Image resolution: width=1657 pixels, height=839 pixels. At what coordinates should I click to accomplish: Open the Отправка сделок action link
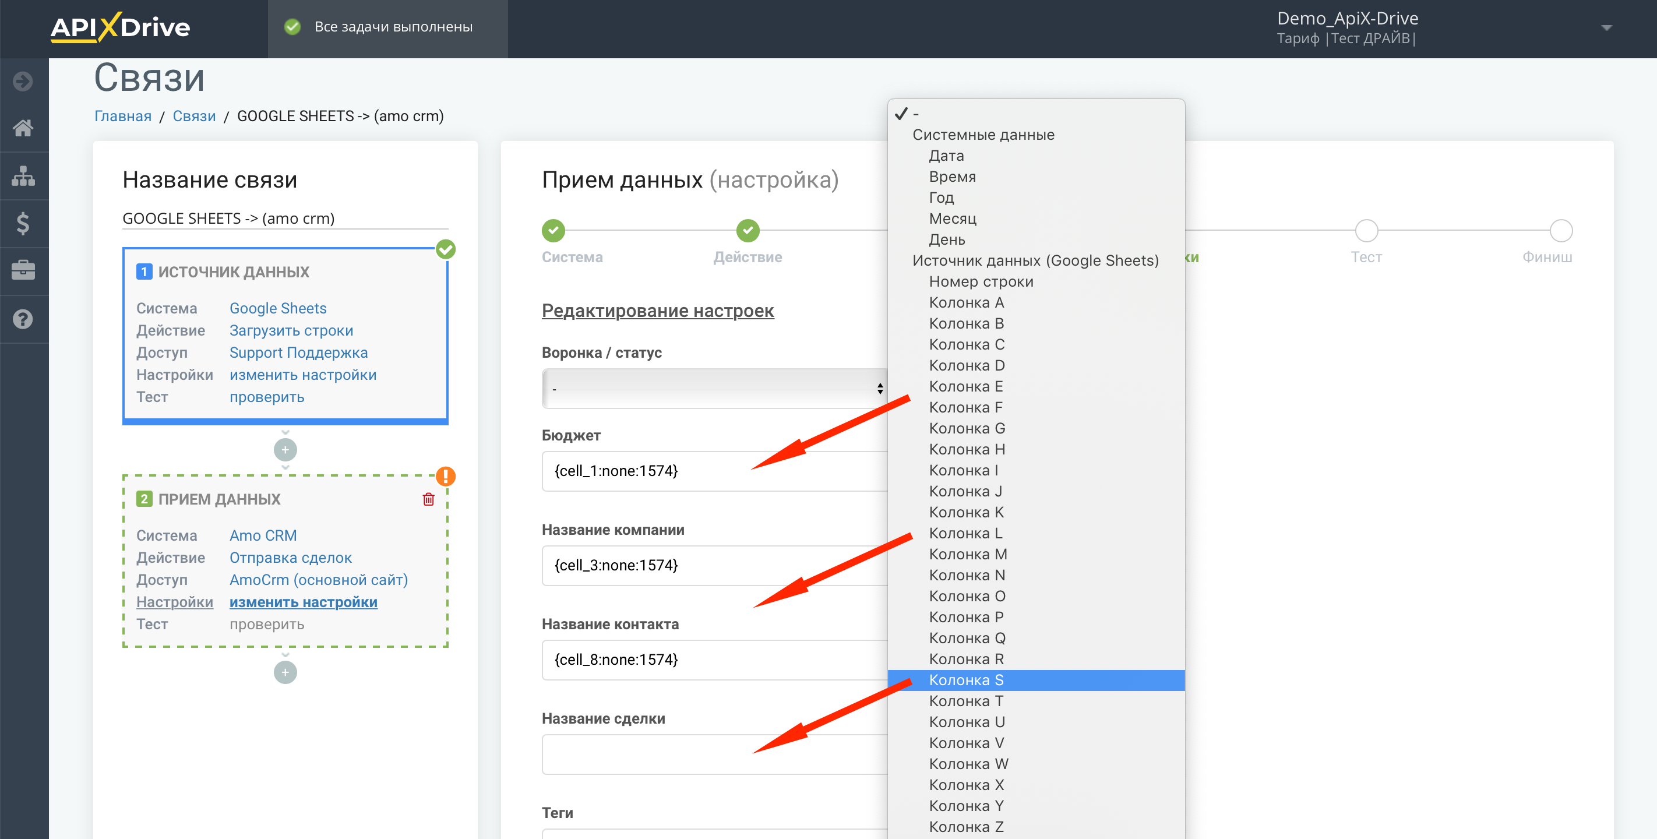291,558
